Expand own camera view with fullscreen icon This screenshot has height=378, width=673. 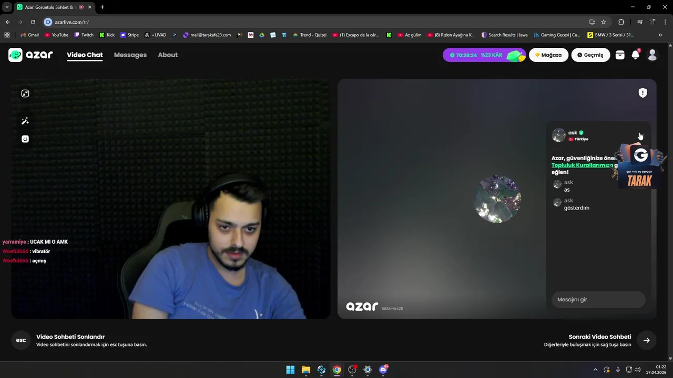(25, 93)
